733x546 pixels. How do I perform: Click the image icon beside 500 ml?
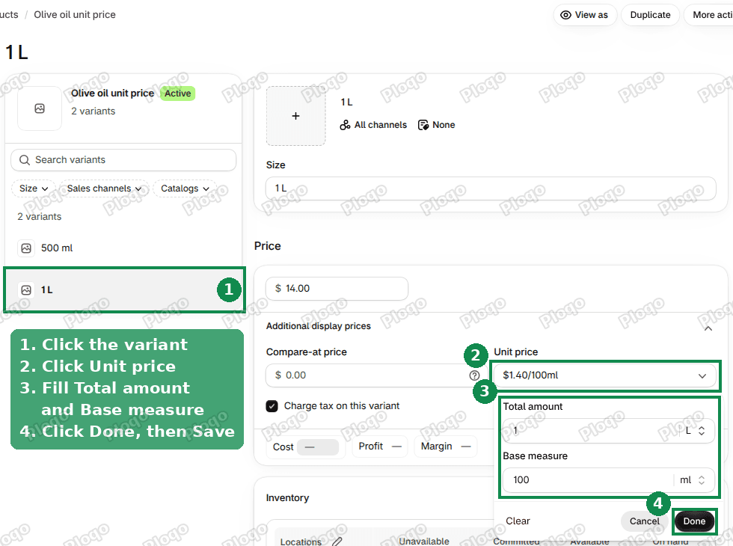coord(26,248)
